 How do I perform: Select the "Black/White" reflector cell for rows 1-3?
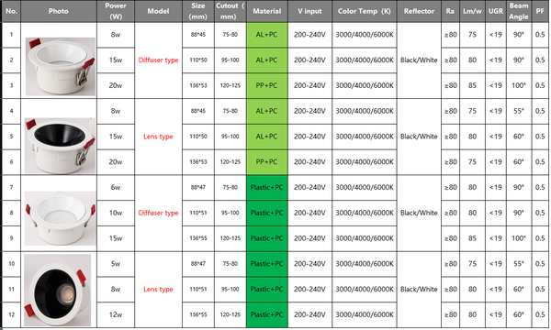[x=419, y=60]
